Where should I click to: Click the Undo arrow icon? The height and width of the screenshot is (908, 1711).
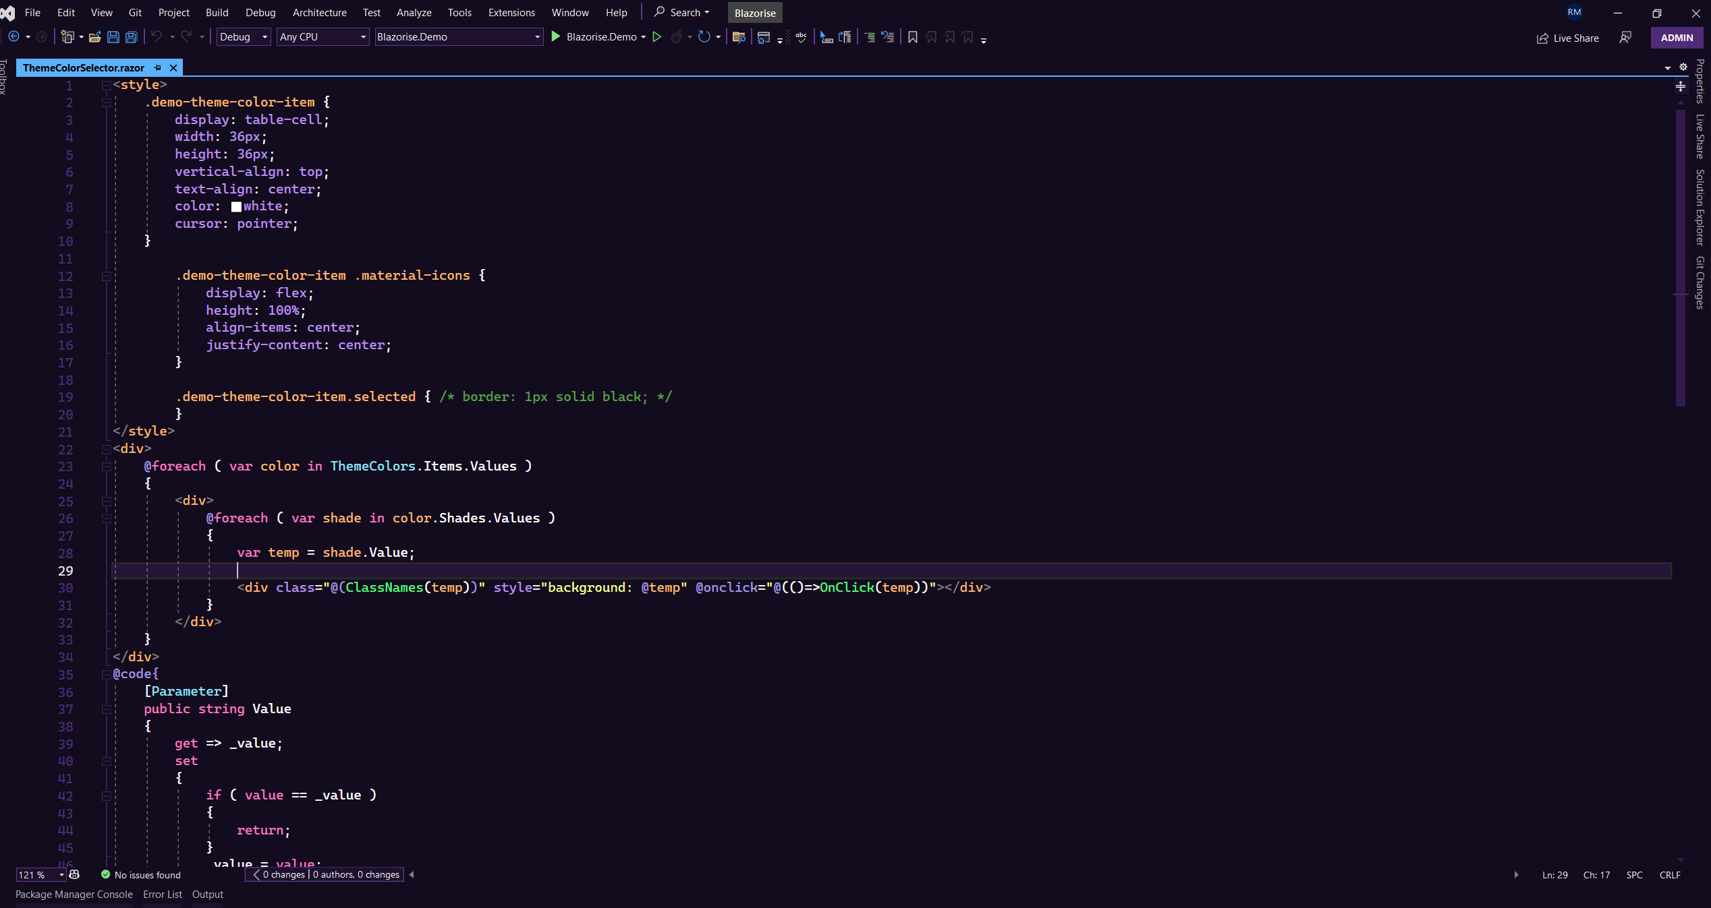(x=157, y=37)
